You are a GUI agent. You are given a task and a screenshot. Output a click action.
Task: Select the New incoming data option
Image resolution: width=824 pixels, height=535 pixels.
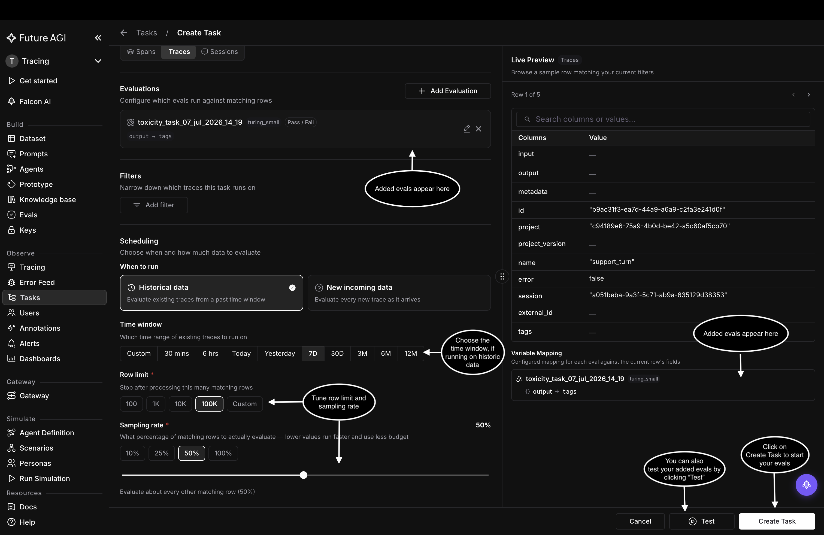pyautogui.click(x=399, y=293)
